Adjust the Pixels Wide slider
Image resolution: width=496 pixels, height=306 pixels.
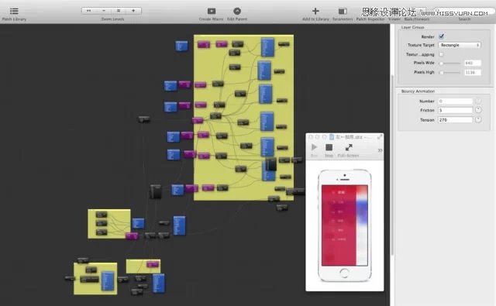[x=450, y=64]
